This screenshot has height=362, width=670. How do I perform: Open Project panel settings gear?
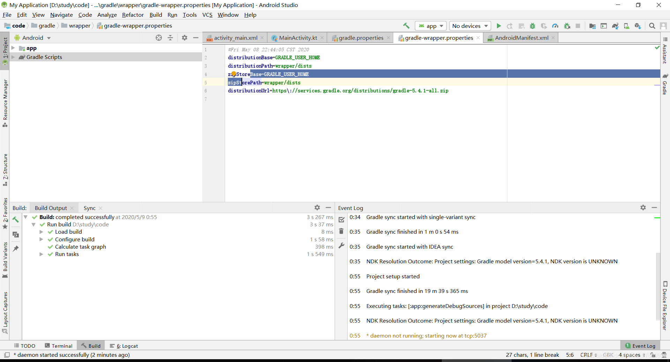[x=185, y=38]
